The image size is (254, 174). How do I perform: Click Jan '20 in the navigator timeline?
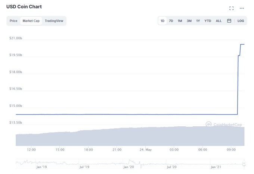click(128, 167)
